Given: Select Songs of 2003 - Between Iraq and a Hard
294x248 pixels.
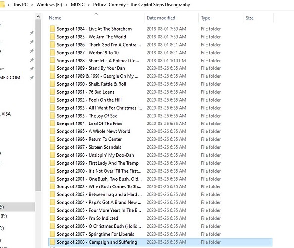Looking at the screenshot, I should click(x=99, y=194).
